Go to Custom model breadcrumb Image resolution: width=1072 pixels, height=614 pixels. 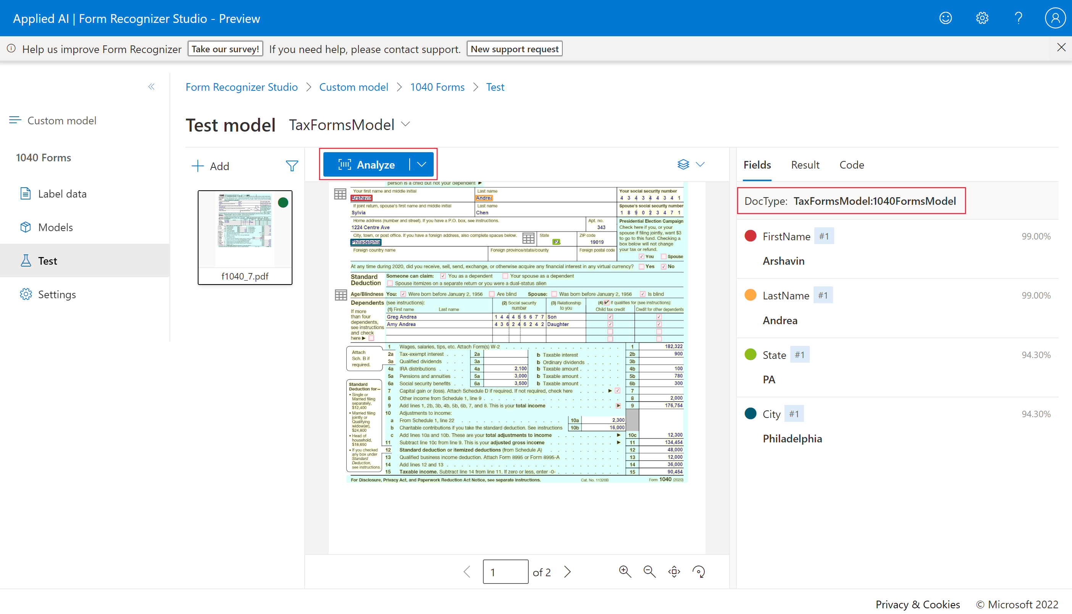(353, 87)
